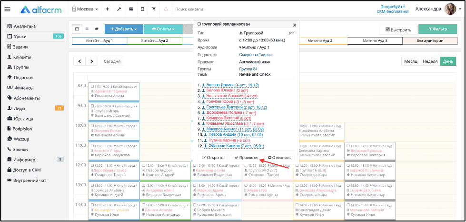Screen dimensions: 466x222
Task: Open the Добавить dropdown
Action: coord(124,29)
